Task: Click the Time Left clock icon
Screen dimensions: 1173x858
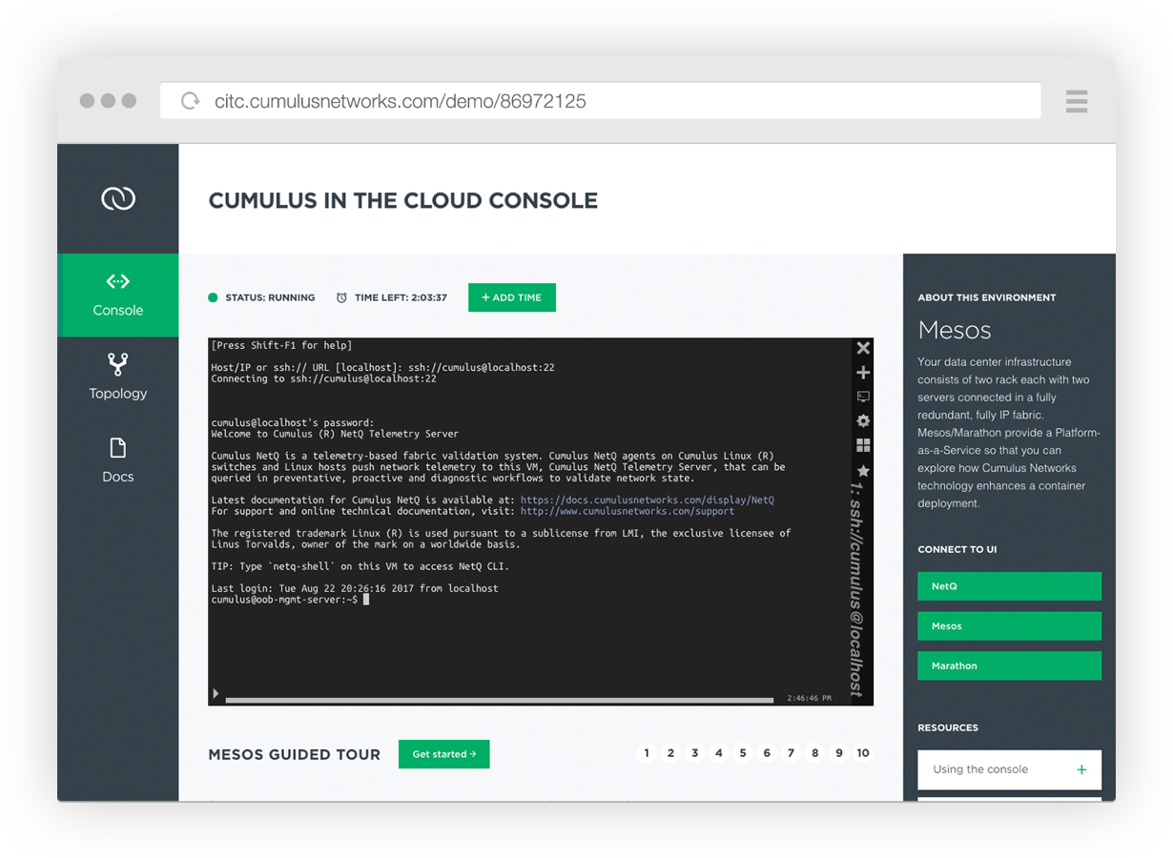Action: 341,297
